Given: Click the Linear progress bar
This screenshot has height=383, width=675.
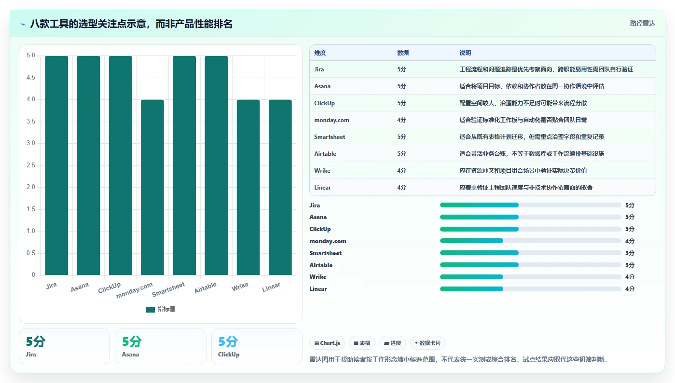Looking at the screenshot, I should pyautogui.click(x=531, y=289).
